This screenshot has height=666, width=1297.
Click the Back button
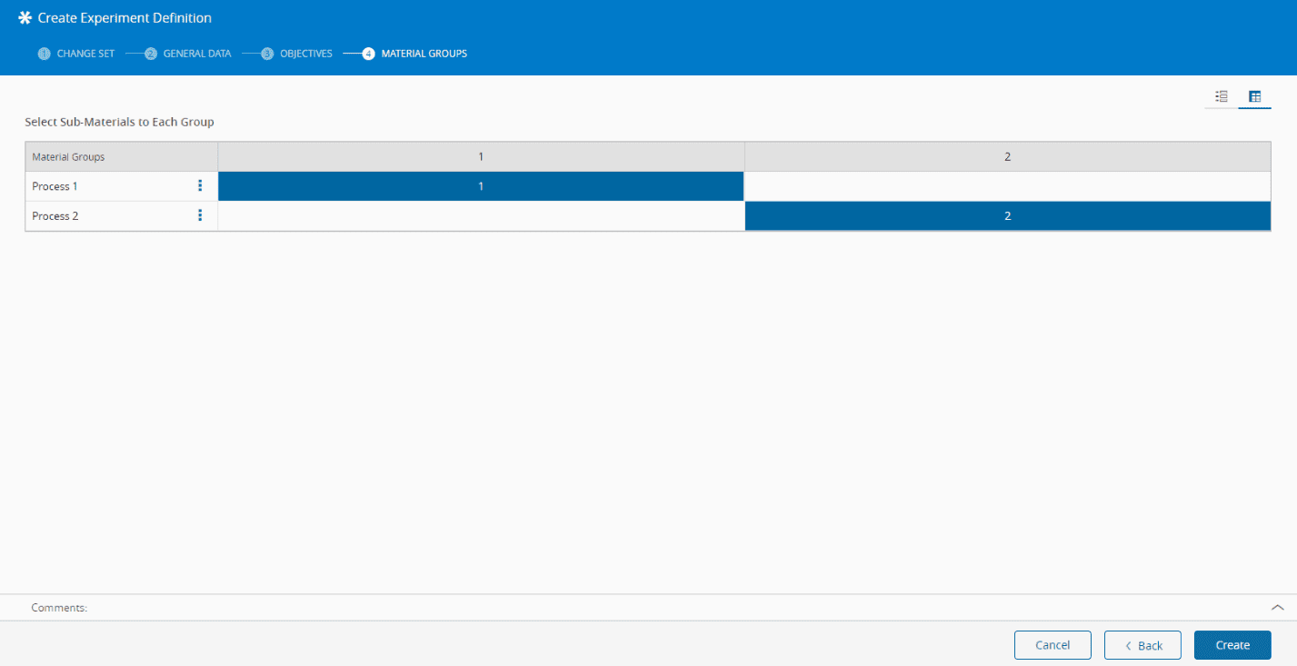[1142, 645]
